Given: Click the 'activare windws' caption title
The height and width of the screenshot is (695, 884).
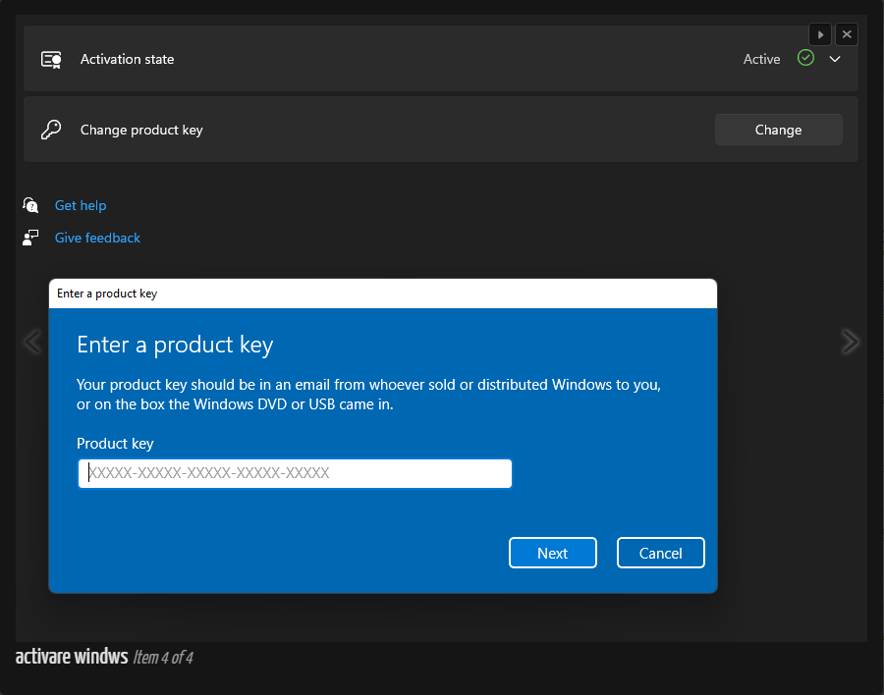Looking at the screenshot, I should coord(72,657).
